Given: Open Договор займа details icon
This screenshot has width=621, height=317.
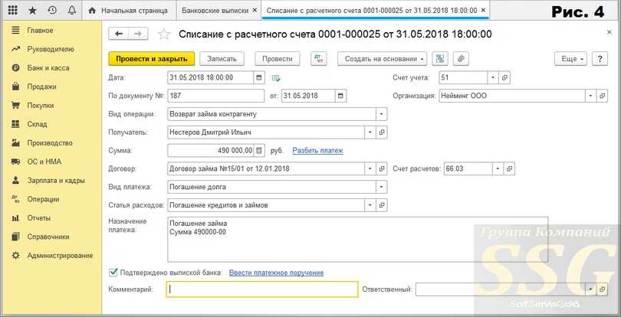Looking at the screenshot, I should coord(382,168).
